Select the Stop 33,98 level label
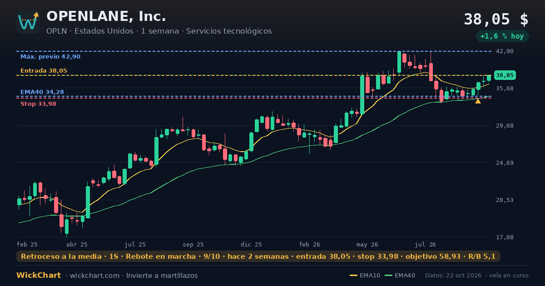 point(38,104)
